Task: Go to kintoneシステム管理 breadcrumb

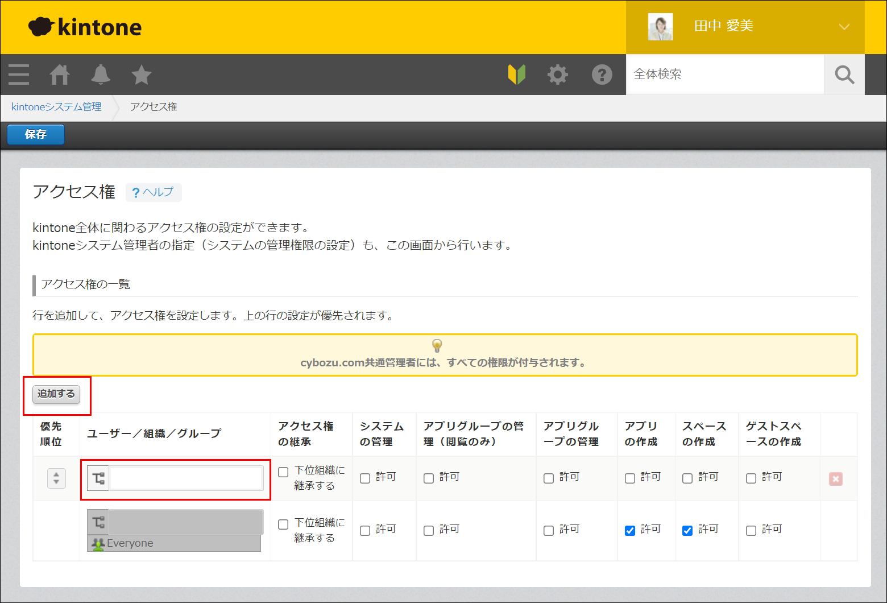Action: click(x=56, y=107)
